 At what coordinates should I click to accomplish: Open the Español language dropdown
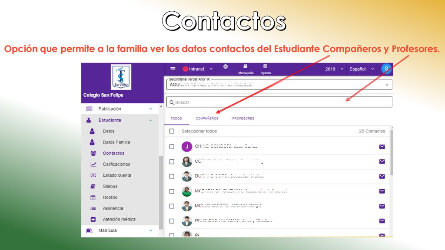point(362,69)
